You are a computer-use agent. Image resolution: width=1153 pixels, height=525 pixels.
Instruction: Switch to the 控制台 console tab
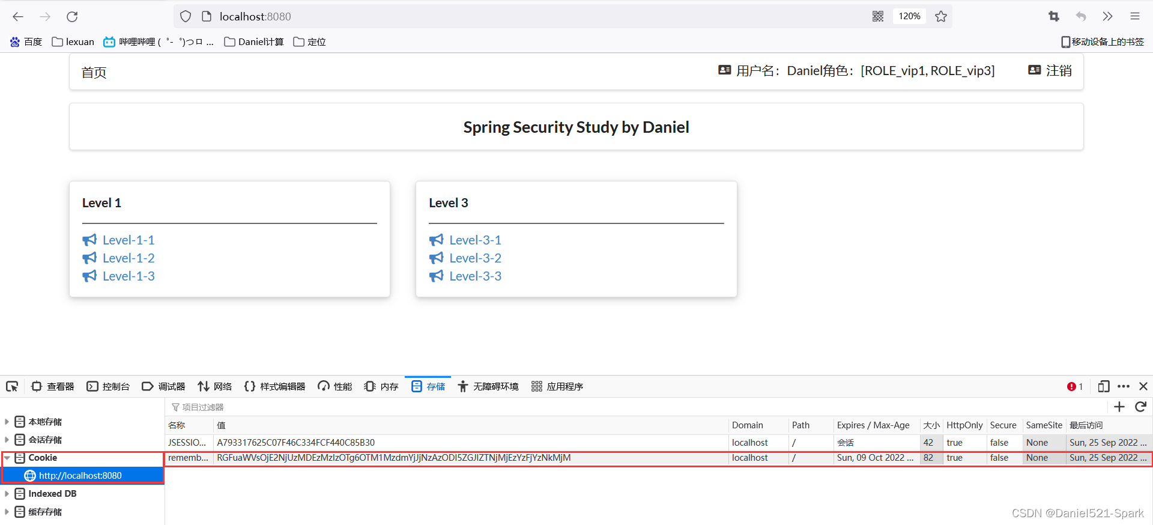[x=108, y=386]
